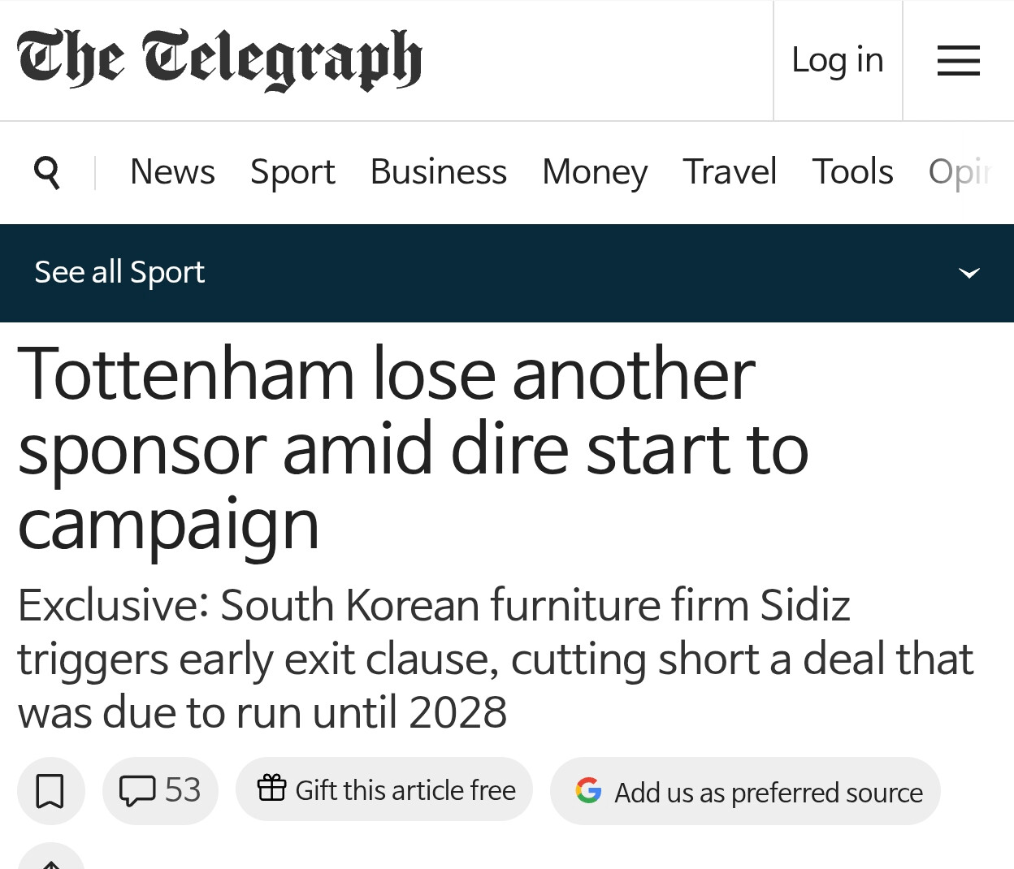The height and width of the screenshot is (869, 1014).
Task: Click the search magnifier icon
Action: [x=47, y=172]
